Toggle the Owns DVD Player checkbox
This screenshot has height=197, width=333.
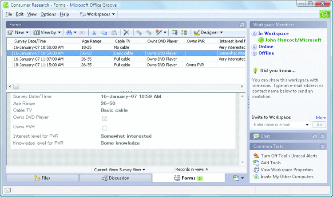104,118
